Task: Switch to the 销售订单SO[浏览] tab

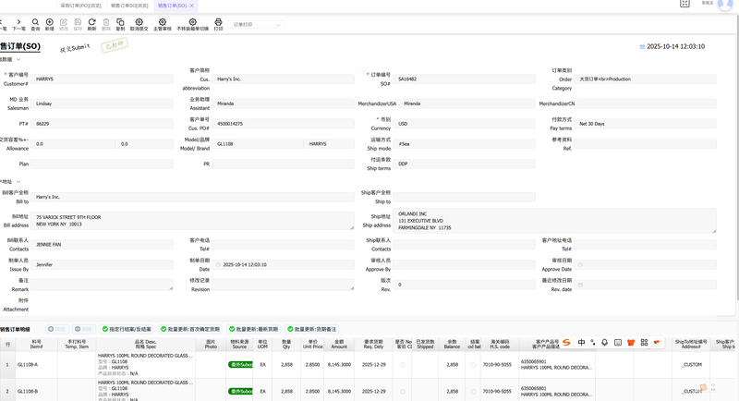Action: (x=129, y=6)
